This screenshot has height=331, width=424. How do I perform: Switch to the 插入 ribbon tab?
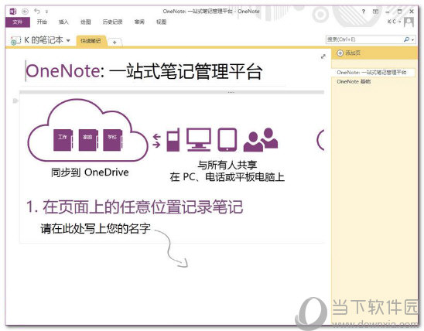coord(63,22)
